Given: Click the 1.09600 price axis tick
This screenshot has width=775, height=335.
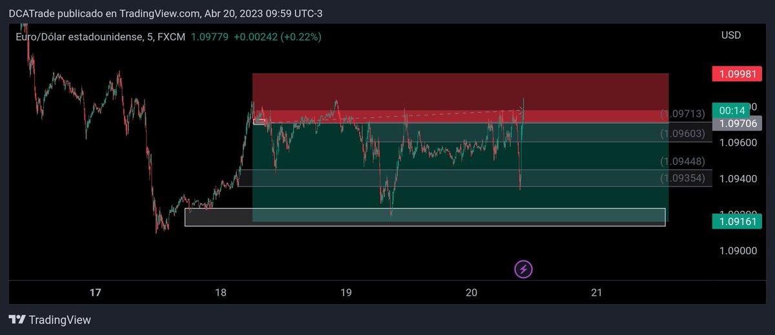Looking at the screenshot, I should pos(739,143).
